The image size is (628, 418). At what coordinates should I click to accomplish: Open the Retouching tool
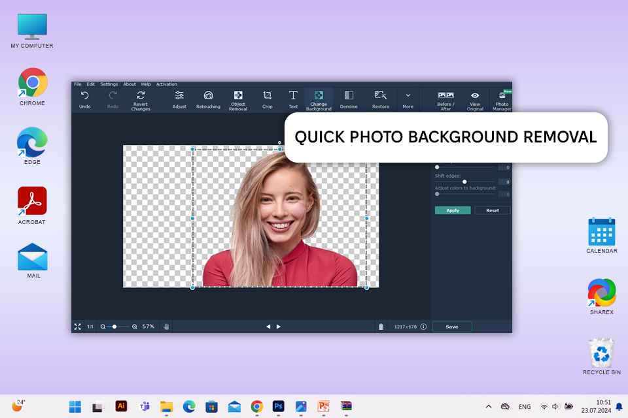pos(208,99)
